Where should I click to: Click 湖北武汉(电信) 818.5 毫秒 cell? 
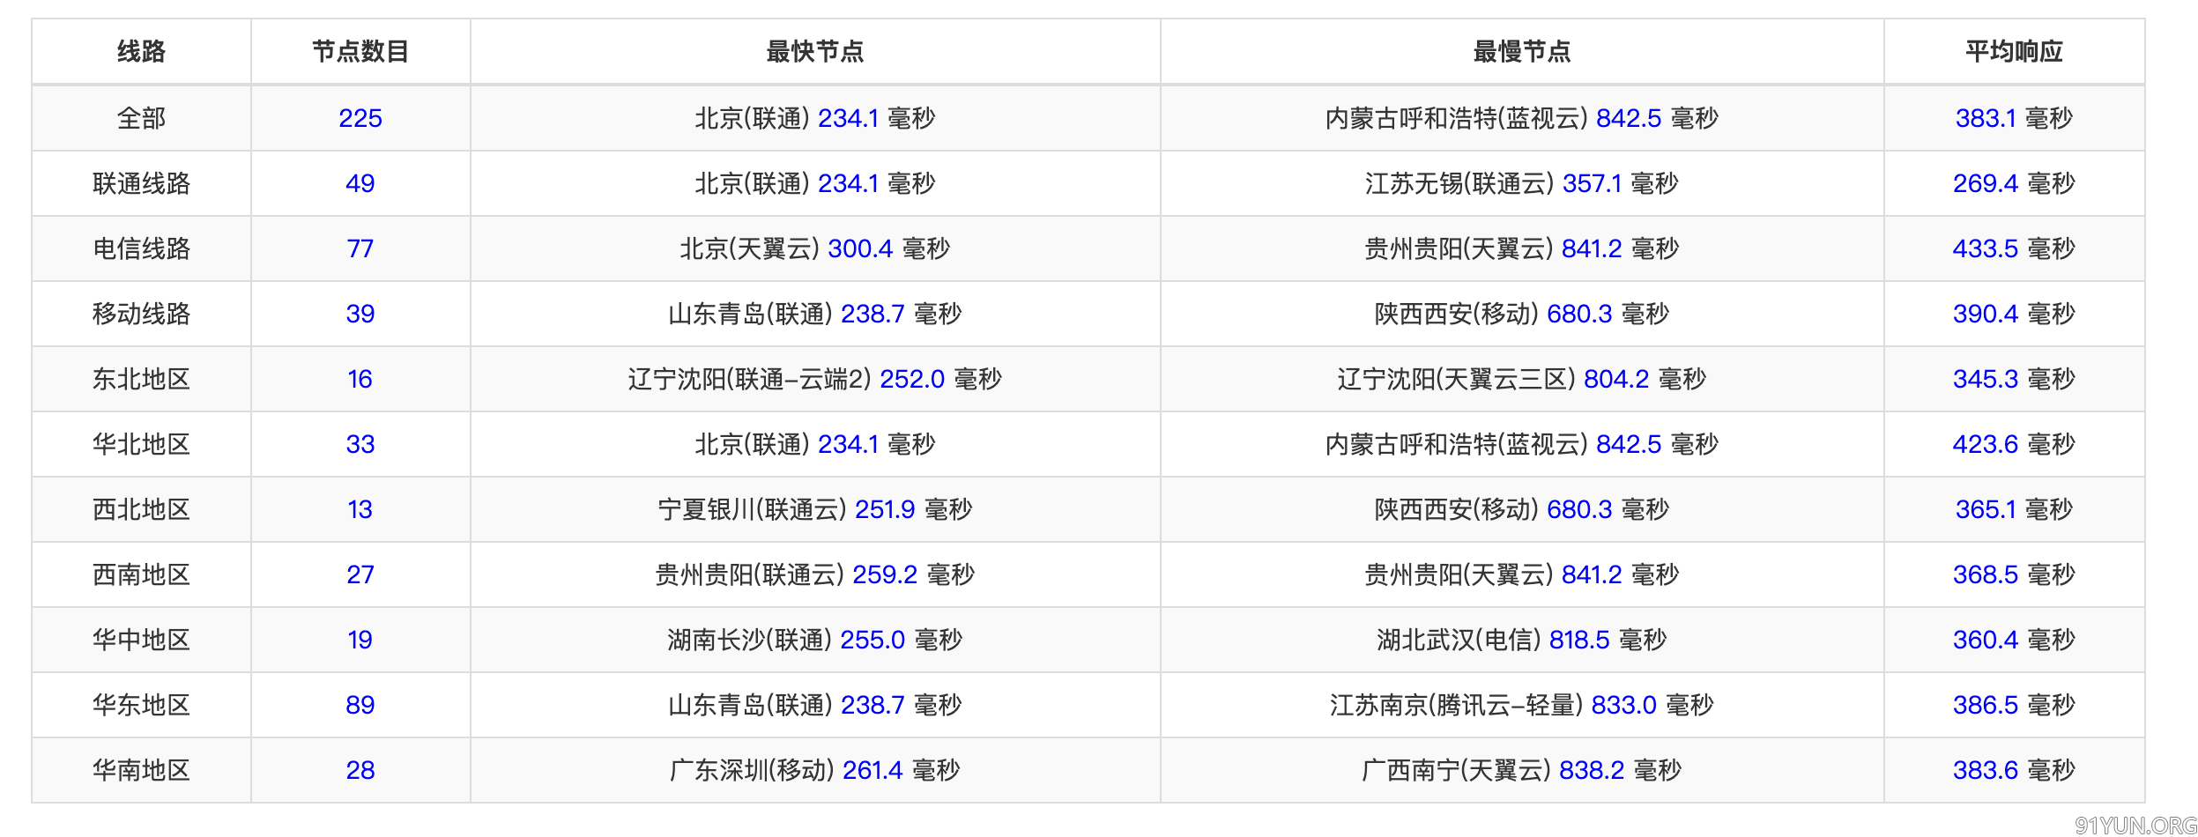[1522, 640]
